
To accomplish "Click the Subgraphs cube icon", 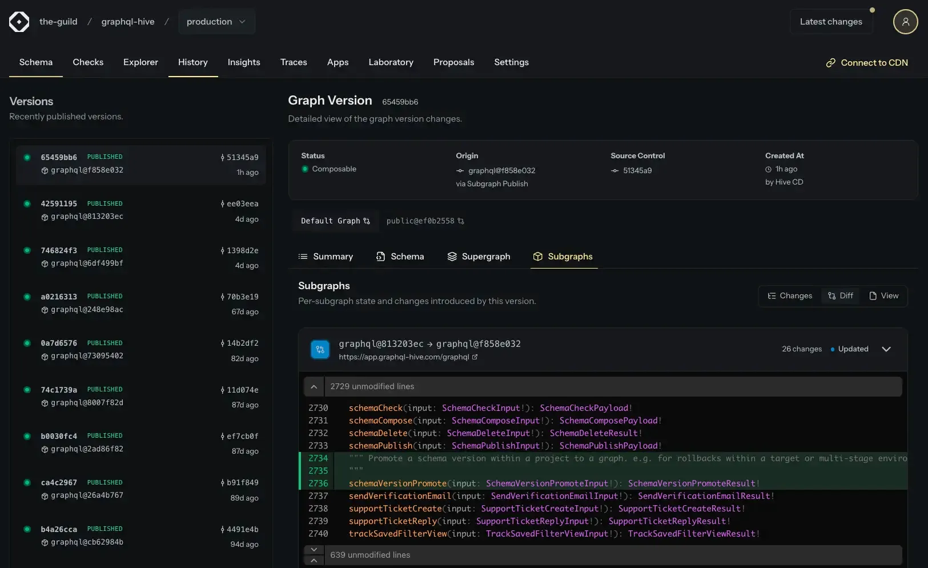I will 538,257.
